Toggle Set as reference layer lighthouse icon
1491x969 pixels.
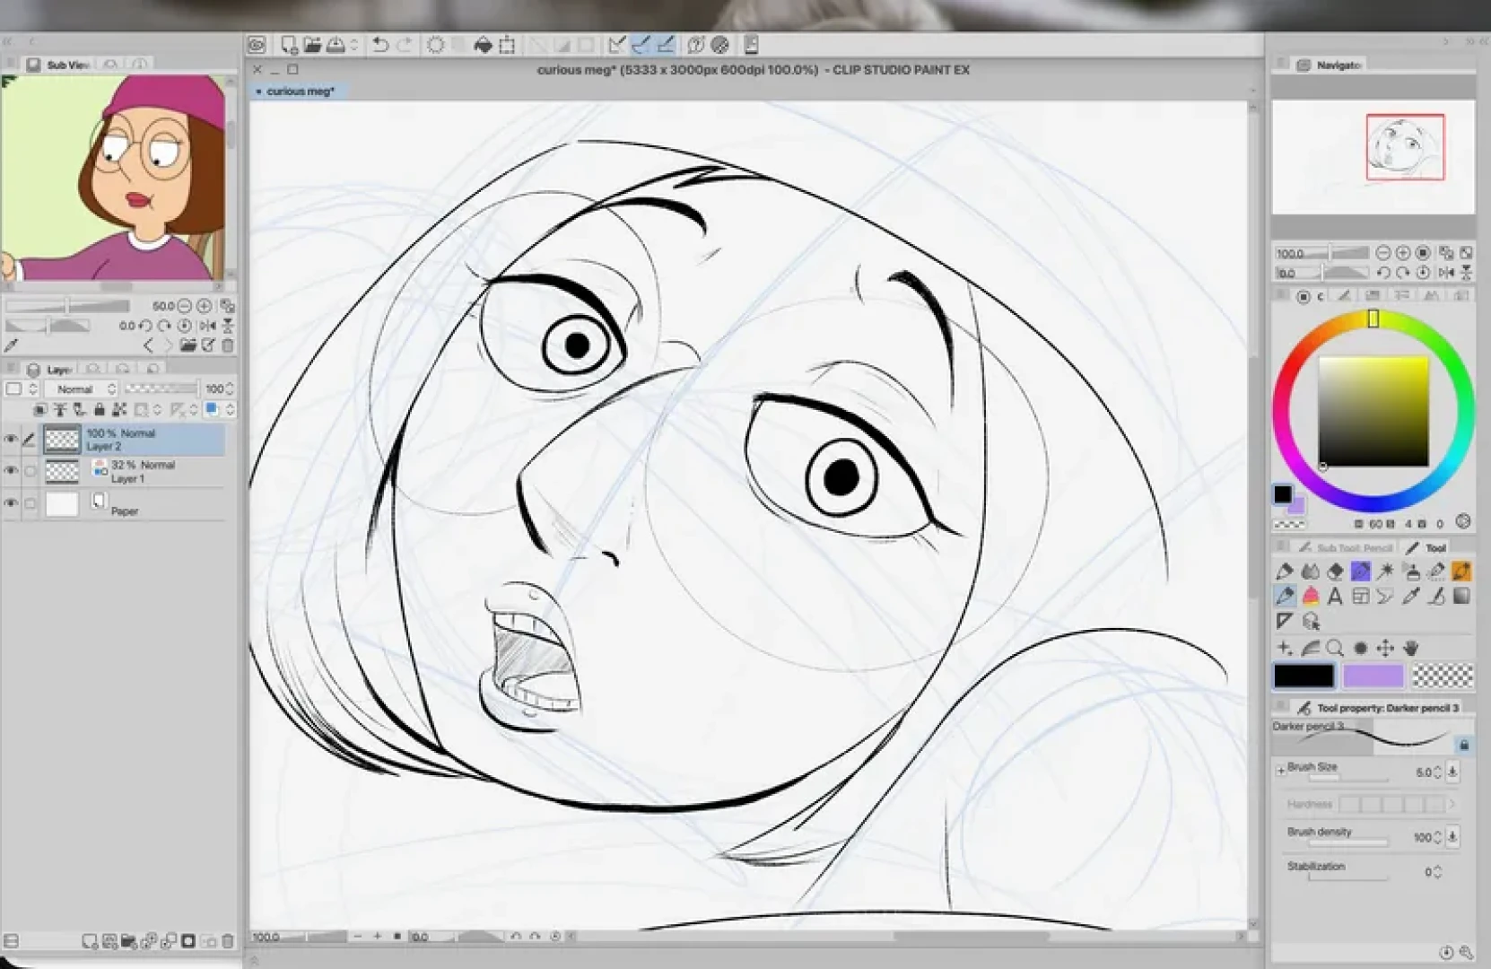pyautogui.click(x=60, y=410)
